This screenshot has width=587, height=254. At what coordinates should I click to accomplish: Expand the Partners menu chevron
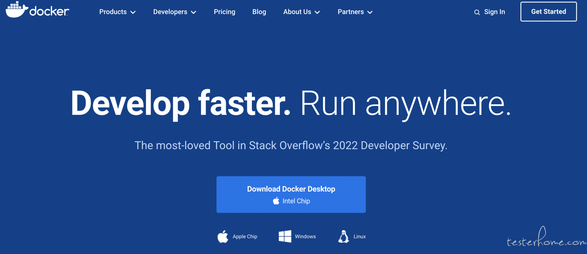click(370, 12)
